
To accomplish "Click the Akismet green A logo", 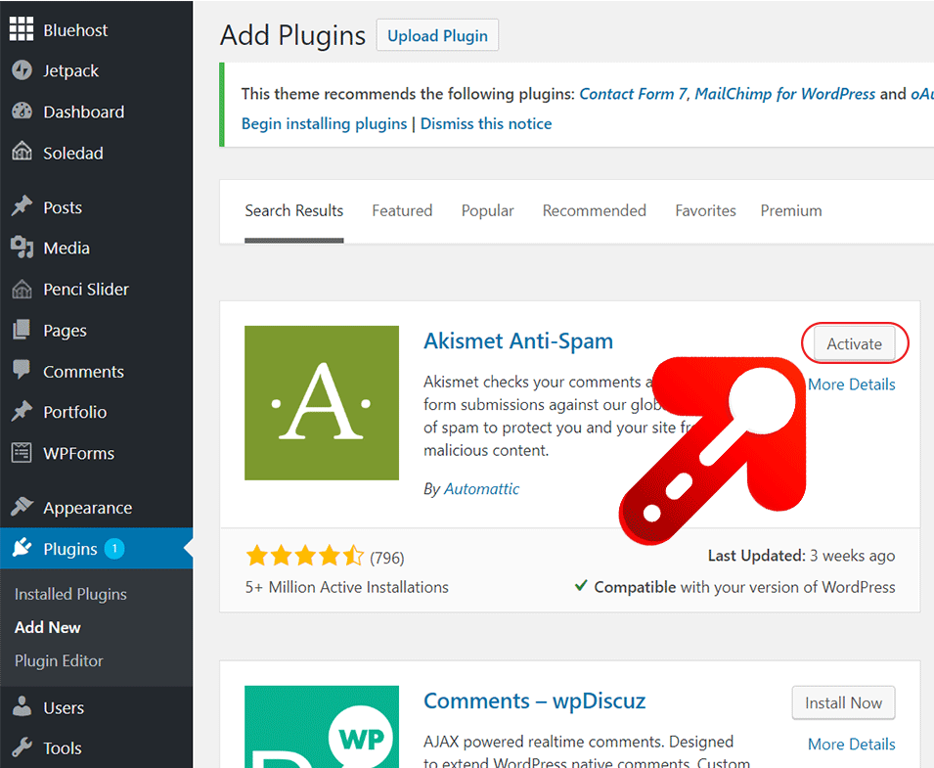I will coord(322,403).
